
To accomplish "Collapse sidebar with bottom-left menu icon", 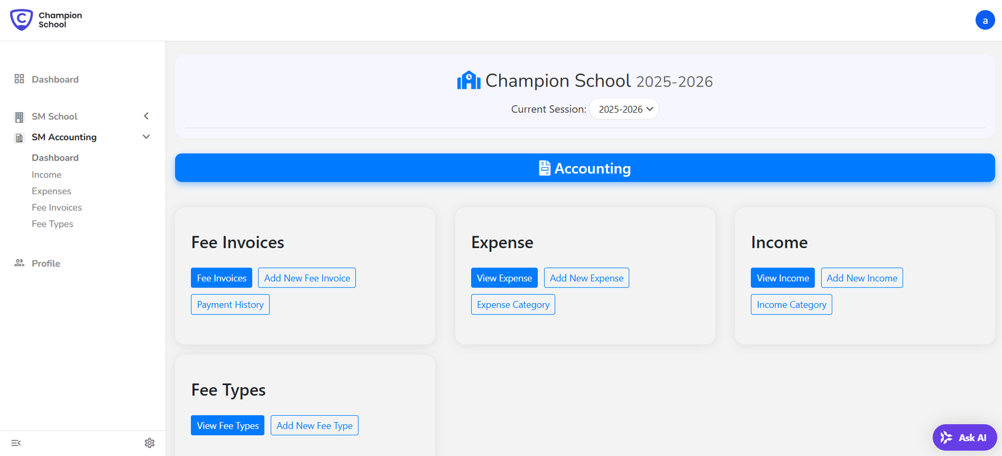I will [16, 443].
